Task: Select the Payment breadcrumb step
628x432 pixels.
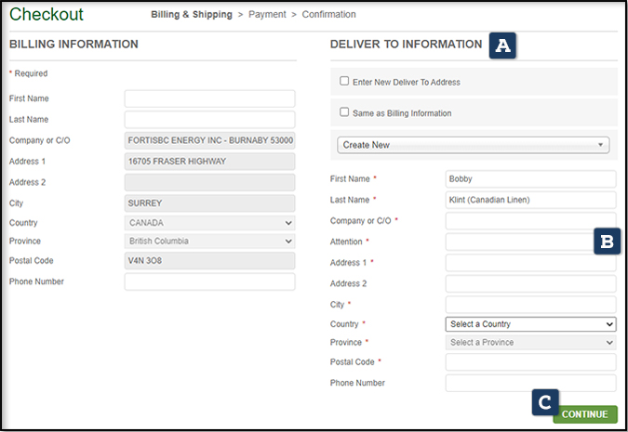Action: (266, 15)
